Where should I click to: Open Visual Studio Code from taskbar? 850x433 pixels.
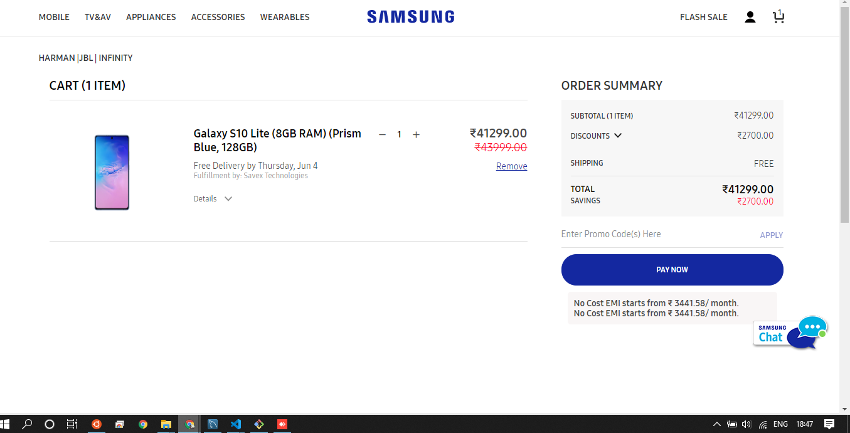click(x=236, y=424)
